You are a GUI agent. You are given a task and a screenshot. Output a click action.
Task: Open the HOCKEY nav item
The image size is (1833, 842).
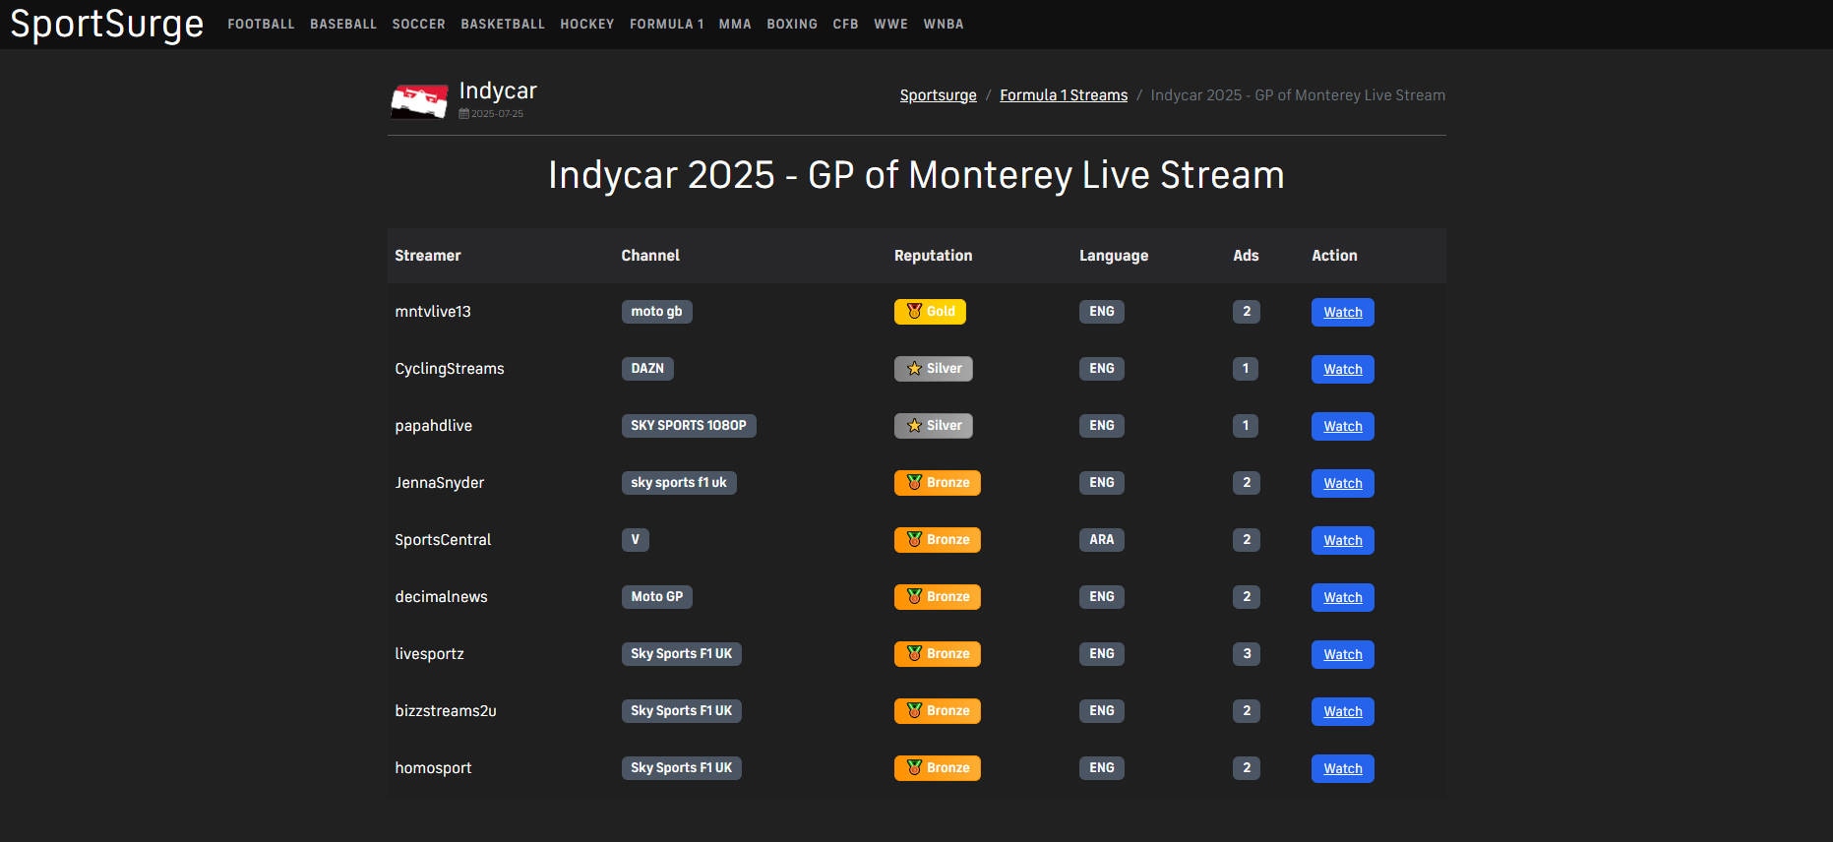click(x=587, y=24)
